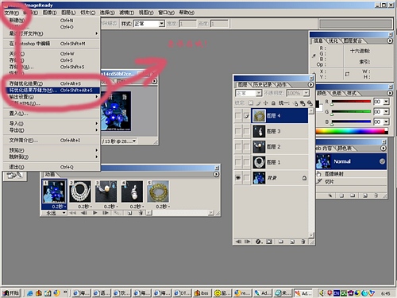Switch to the 历史记录 history tab
Viewport: 397px width, 298px height.
pyautogui.click(x=262, y=84)
